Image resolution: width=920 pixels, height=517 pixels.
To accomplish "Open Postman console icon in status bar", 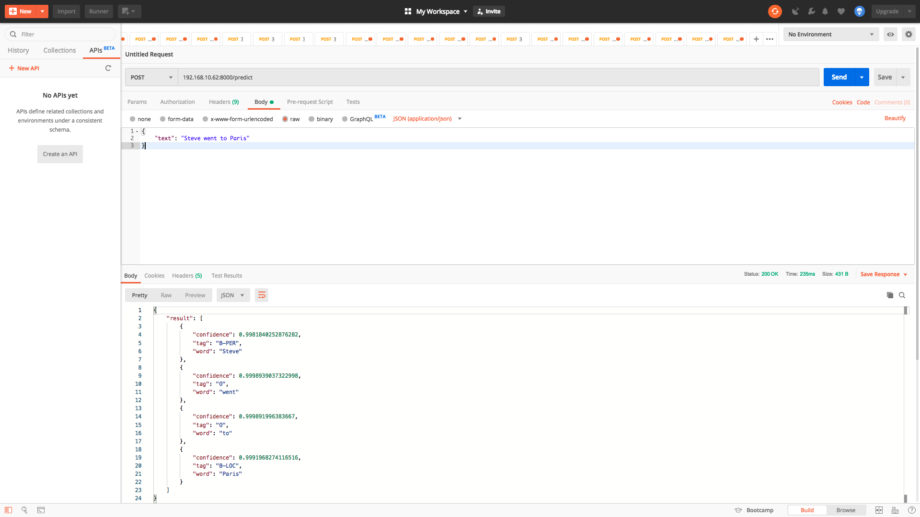I will tap(41, 510).
